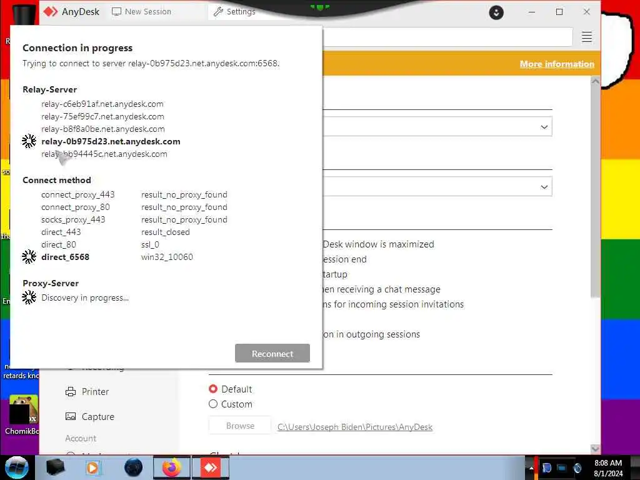Click the network monitor tray icon
This screenshot has height=480, width=640.
click(562, 467)
